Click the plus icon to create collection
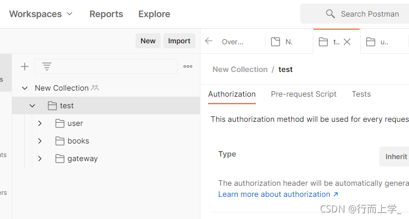 coord(25,66)
